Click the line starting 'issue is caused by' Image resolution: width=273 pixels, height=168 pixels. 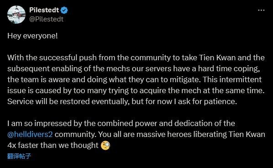[x=136, y=90]
